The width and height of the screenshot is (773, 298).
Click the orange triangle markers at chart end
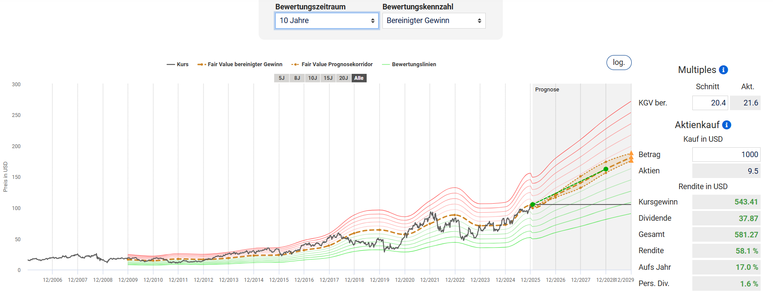click(x=631, y=157)
